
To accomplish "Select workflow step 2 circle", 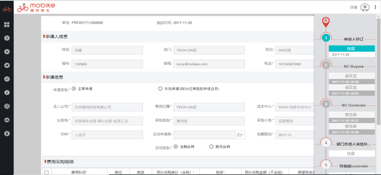I will pyautogui.click(x=326, y=65).
